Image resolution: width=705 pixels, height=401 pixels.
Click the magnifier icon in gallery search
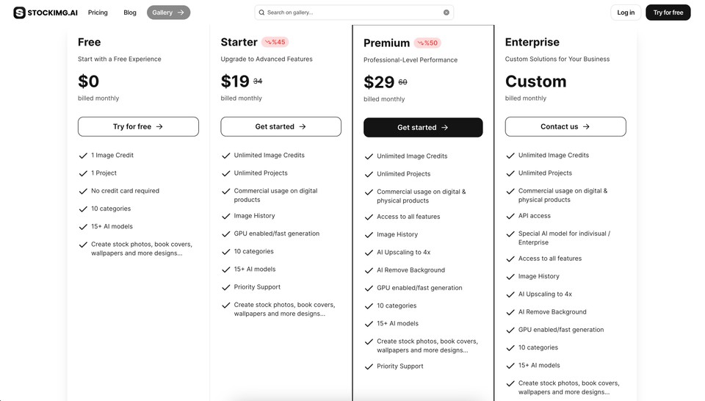261,12
